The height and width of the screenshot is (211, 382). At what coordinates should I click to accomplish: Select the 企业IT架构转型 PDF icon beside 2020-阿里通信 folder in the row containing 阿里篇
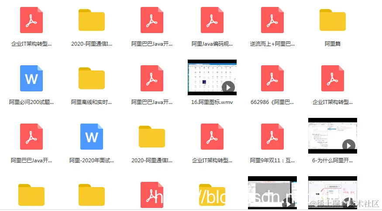tap(31, 20)
